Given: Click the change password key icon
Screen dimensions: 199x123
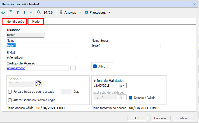Looking at the screenshot, I should click(x=38, y=84).
